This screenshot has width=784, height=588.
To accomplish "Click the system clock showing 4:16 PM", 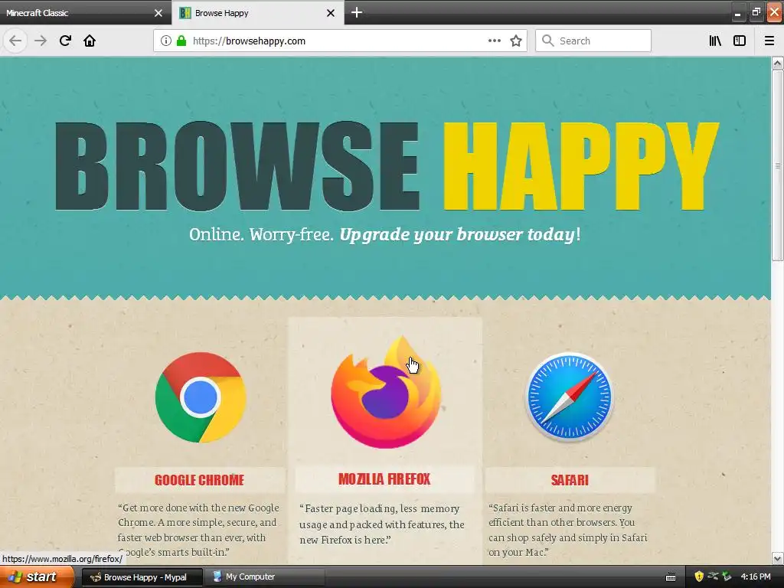I will (756, 577).
